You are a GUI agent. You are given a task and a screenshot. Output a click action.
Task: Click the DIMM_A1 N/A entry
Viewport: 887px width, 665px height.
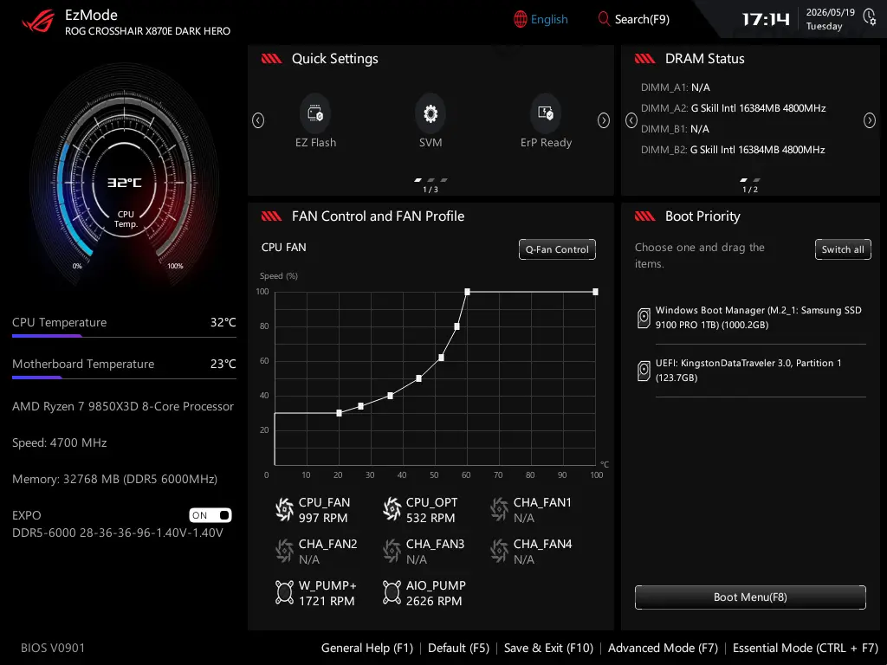[675, 87]
